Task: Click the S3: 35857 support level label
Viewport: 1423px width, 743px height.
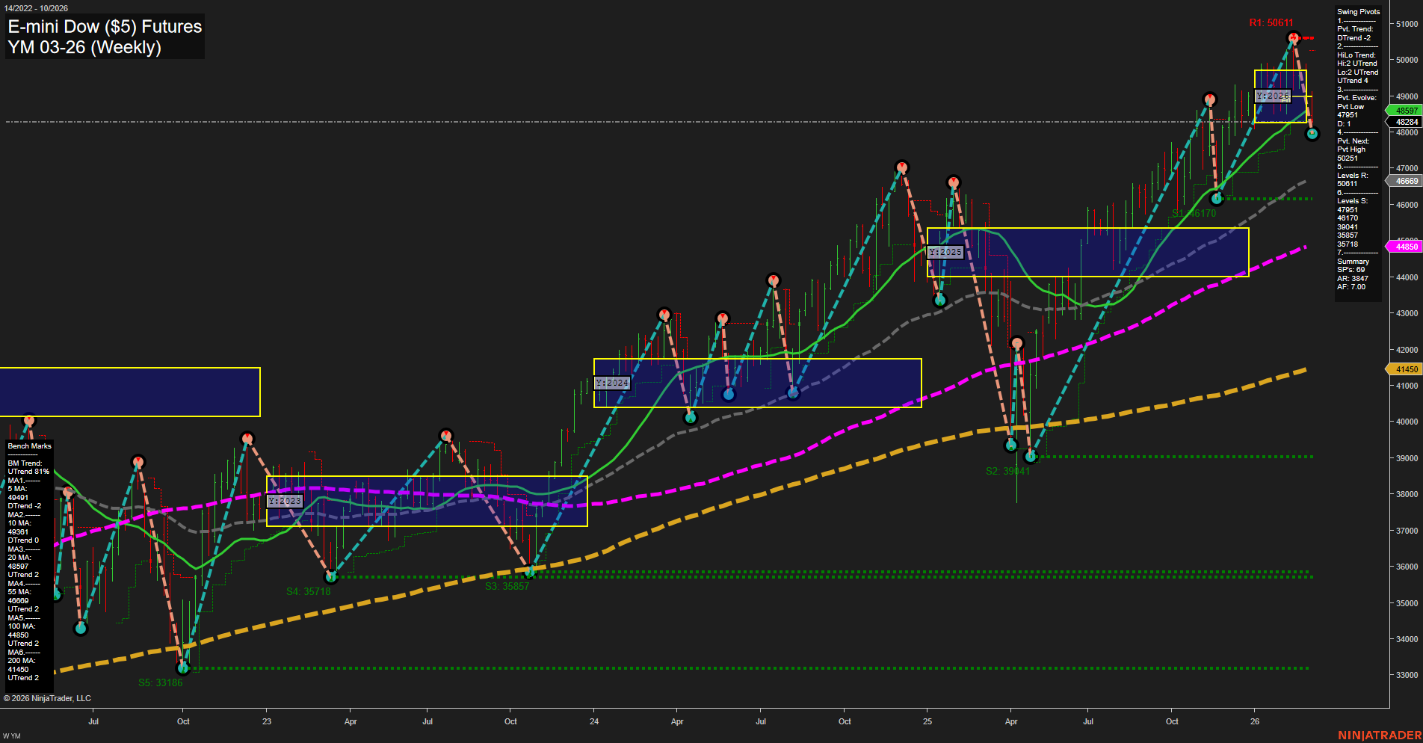Action: tap(508, 587)
